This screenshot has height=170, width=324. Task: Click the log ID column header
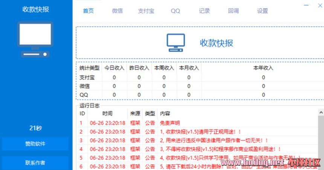point(82,113)
